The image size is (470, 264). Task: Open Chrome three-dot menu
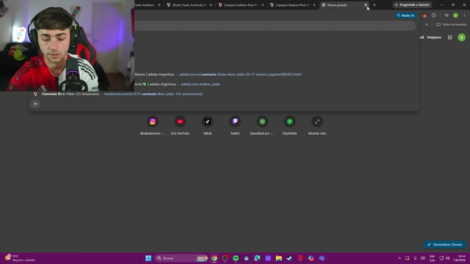[x=464, y=15]
